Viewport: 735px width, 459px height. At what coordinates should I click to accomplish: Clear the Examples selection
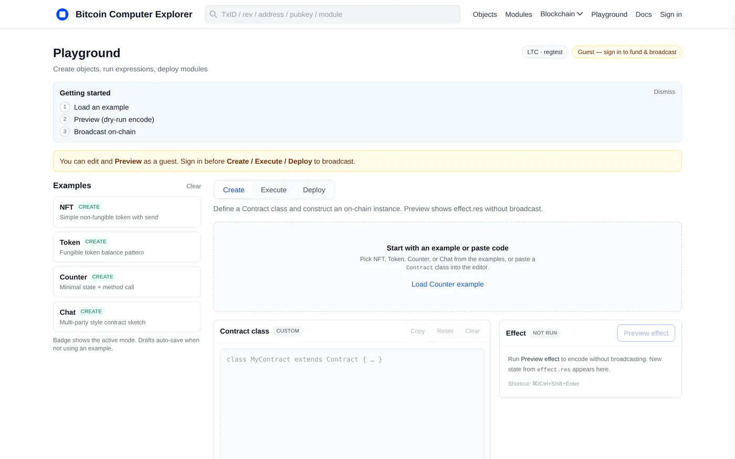click(x=193, y=186)
